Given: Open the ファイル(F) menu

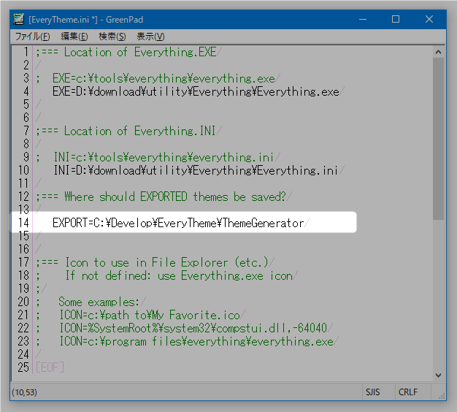Looking at the screenshot, I should pyautogui.click(x=32, y=37).
